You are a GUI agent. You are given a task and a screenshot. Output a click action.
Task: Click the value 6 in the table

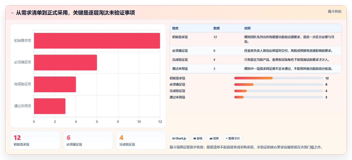click(x=214, y=50)
